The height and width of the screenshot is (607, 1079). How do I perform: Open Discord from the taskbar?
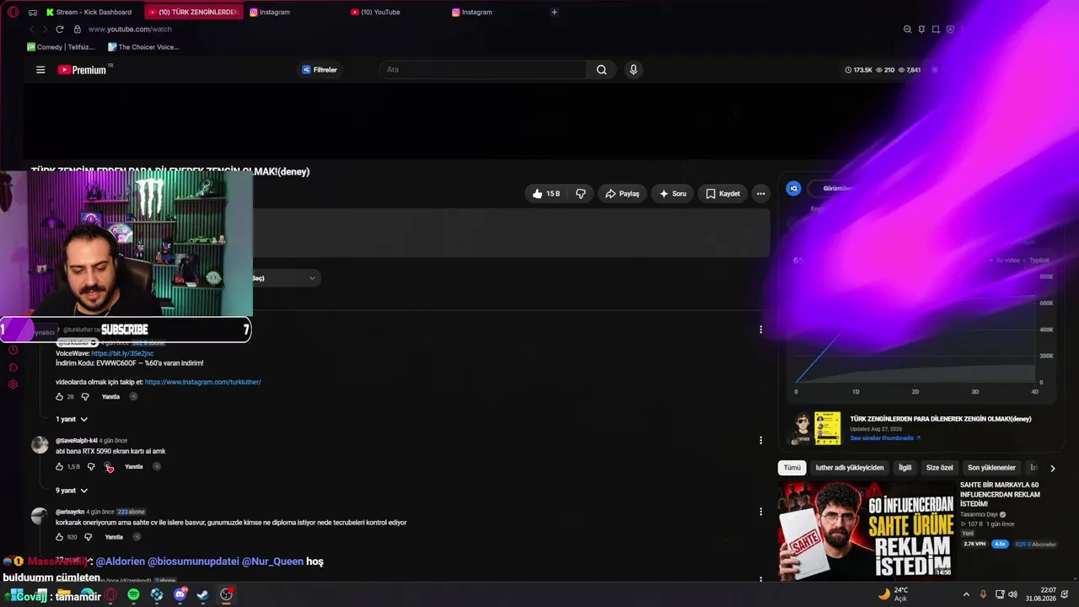coord(180,594)
